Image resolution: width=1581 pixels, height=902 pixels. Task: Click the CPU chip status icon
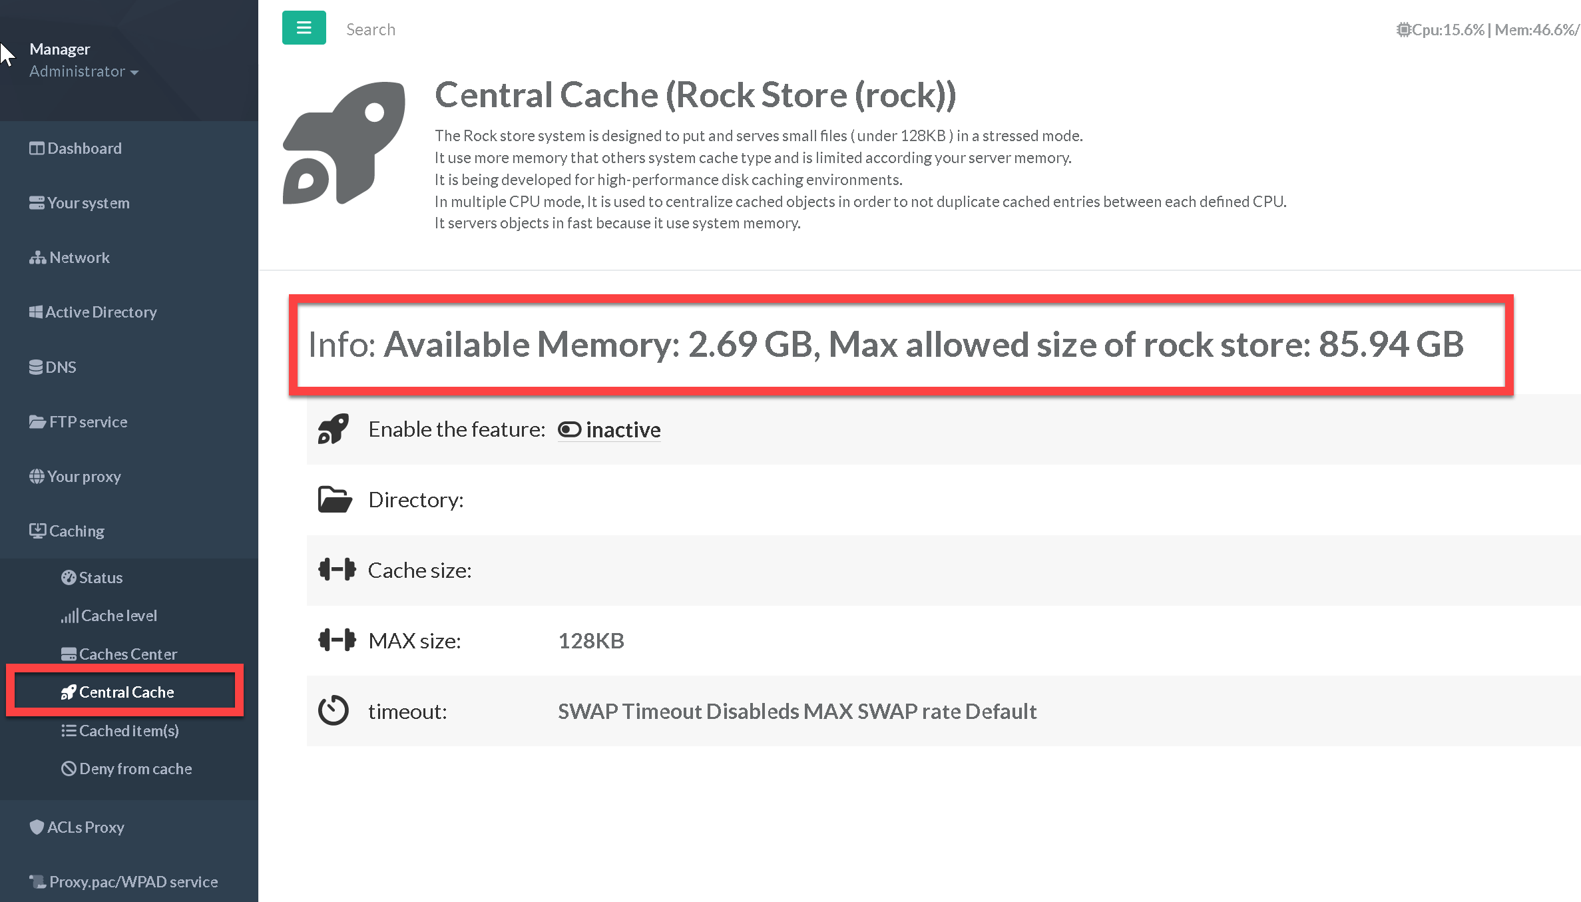coord(1403,30)
